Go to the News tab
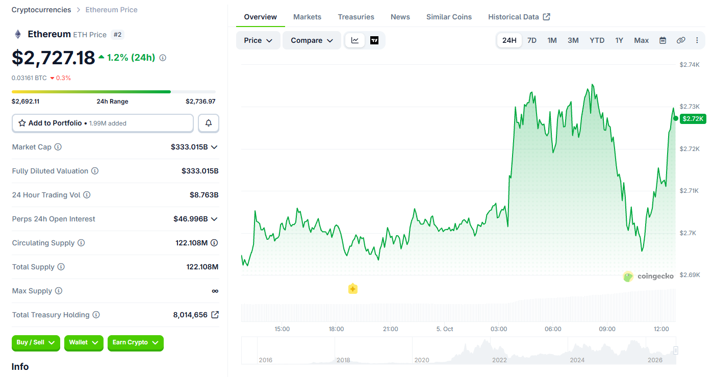Screen dimensions: 713x377 tap(400, 17)
